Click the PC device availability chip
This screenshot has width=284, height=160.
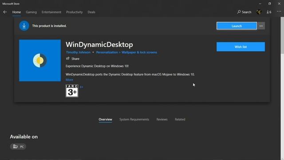coord(18,147)
